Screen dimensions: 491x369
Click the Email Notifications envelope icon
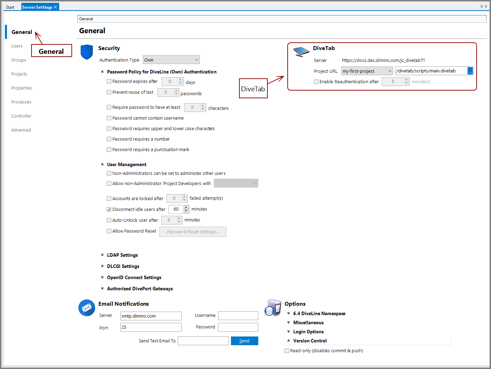86,308
